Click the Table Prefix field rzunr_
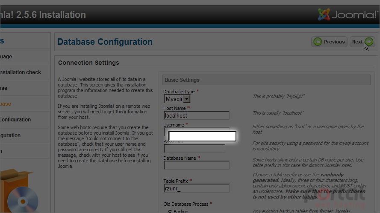 [x=197, y=188]
